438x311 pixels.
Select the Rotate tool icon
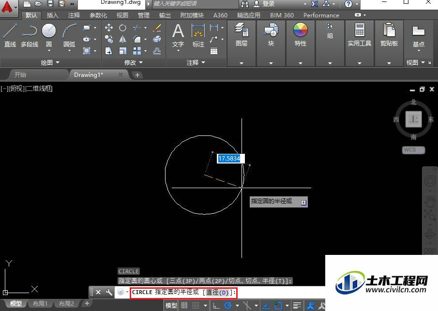pos(122,28)
